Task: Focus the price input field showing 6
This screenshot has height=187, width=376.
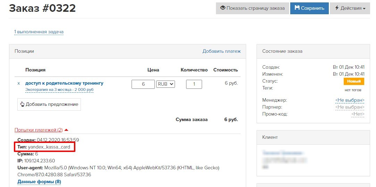Action: click(143, 84)
